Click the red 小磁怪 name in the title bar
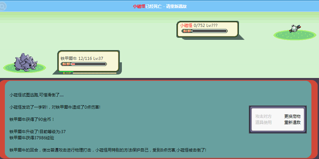Image resolution: width=319 pixels, height=159 pixels. tap(139, 6)
